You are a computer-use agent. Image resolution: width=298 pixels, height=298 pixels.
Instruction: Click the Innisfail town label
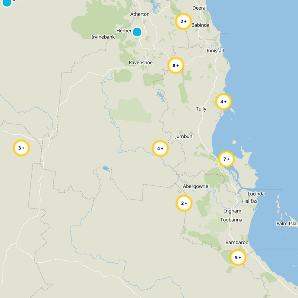[215, 51]
